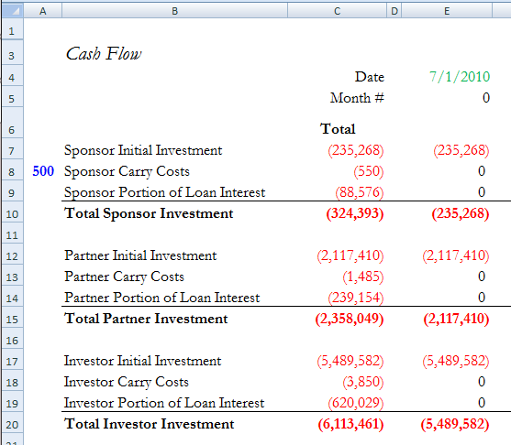The width and height of the screenshot is (511, 445).
Task: Select column C header
Action: coord(338,11)
